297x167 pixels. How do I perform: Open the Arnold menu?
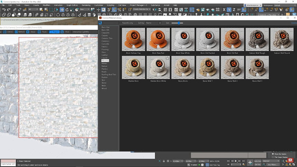[166, 5]
